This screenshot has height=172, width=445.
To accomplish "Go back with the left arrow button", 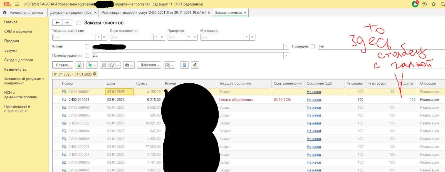I will 58,23.
